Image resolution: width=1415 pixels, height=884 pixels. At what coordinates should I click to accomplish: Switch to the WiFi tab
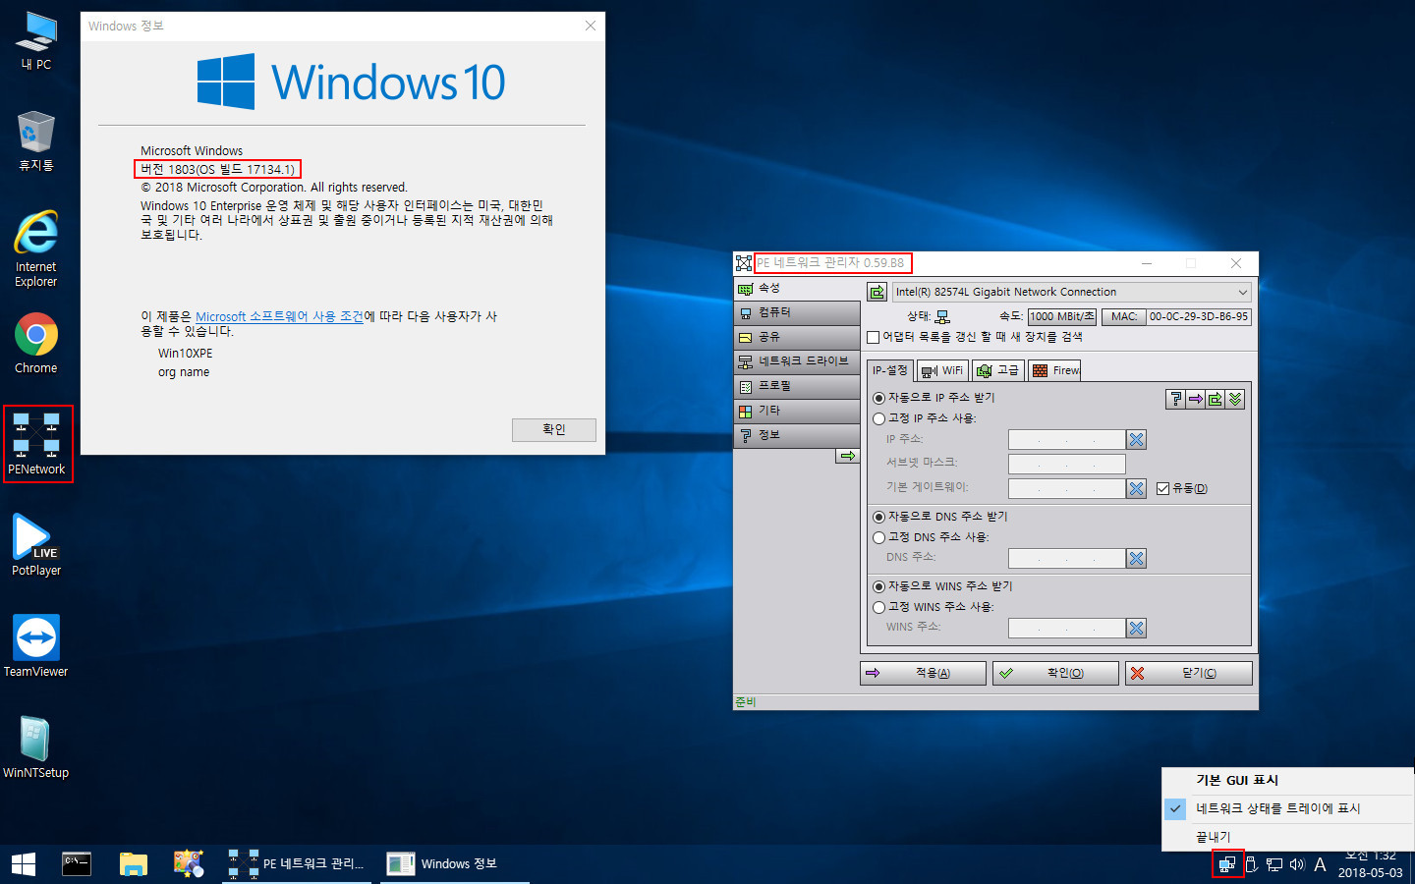(x=942, y=370)
